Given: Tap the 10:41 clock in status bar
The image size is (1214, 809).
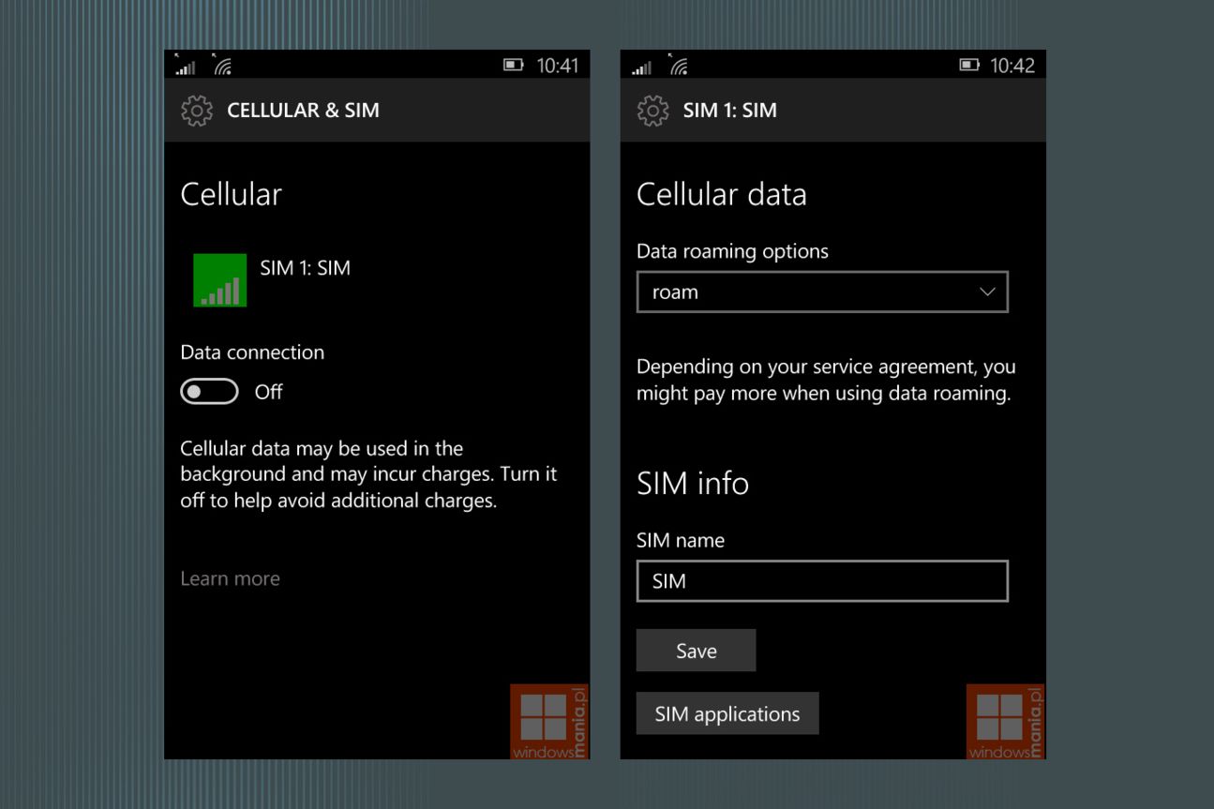Looking at the screenshot, I should pyautogui.click(x=557, y=66).
